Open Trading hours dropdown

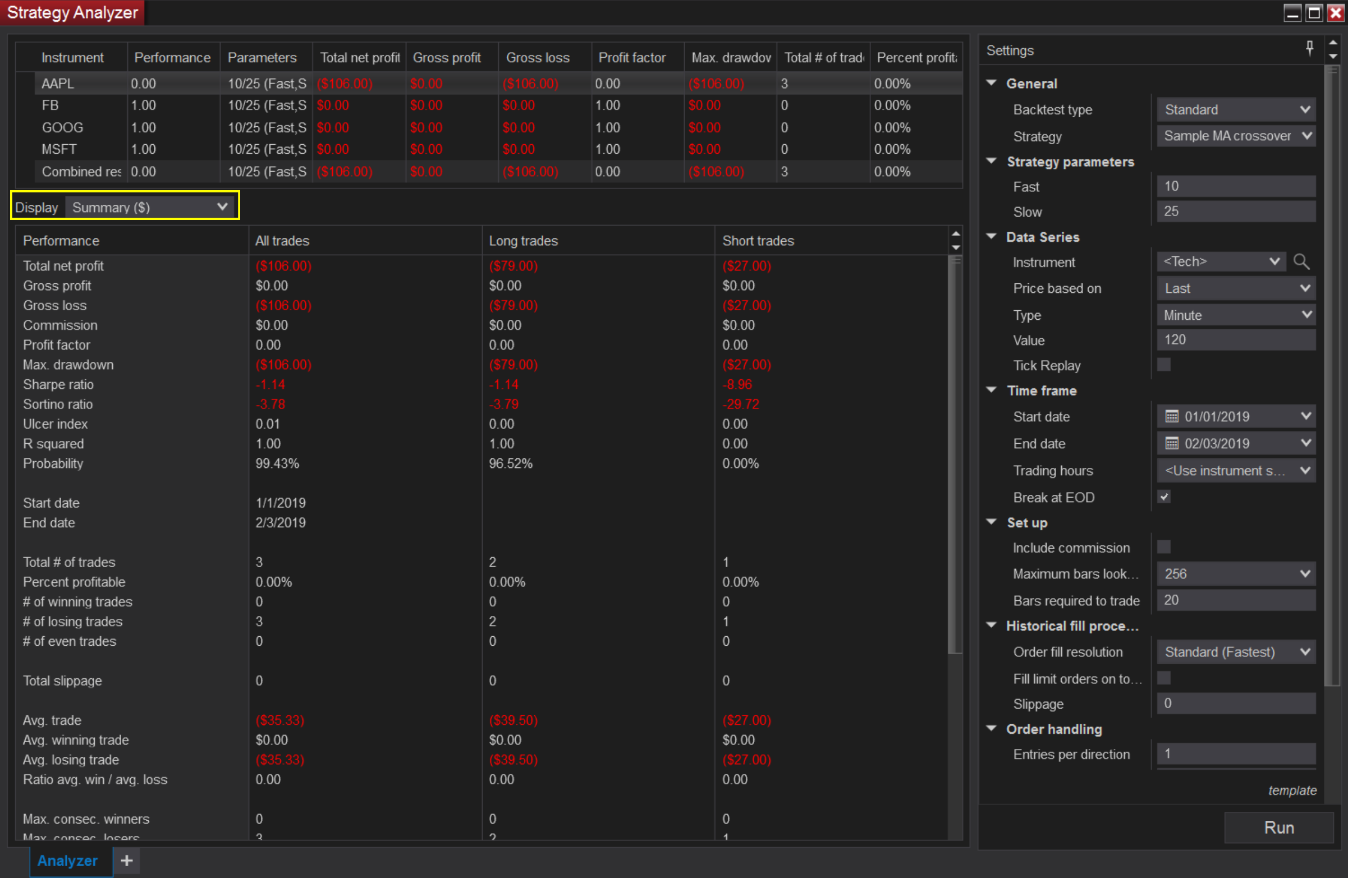coord(1235,471)
